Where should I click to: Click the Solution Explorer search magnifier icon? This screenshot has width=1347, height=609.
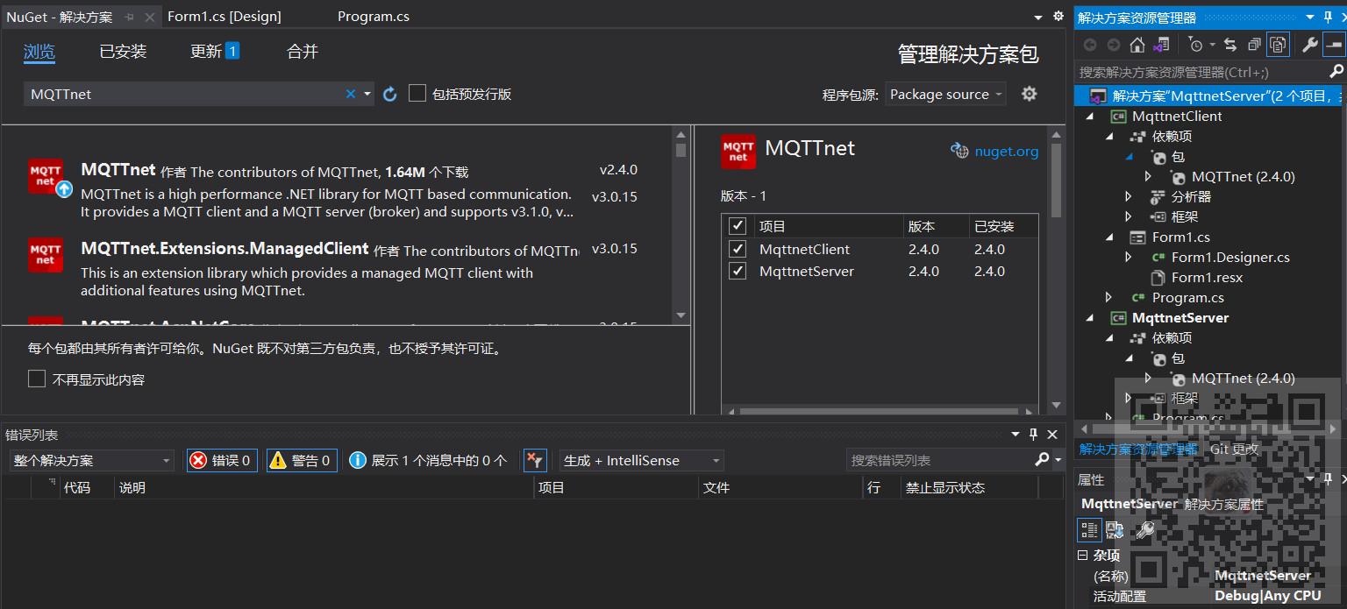pos(1336,72)
